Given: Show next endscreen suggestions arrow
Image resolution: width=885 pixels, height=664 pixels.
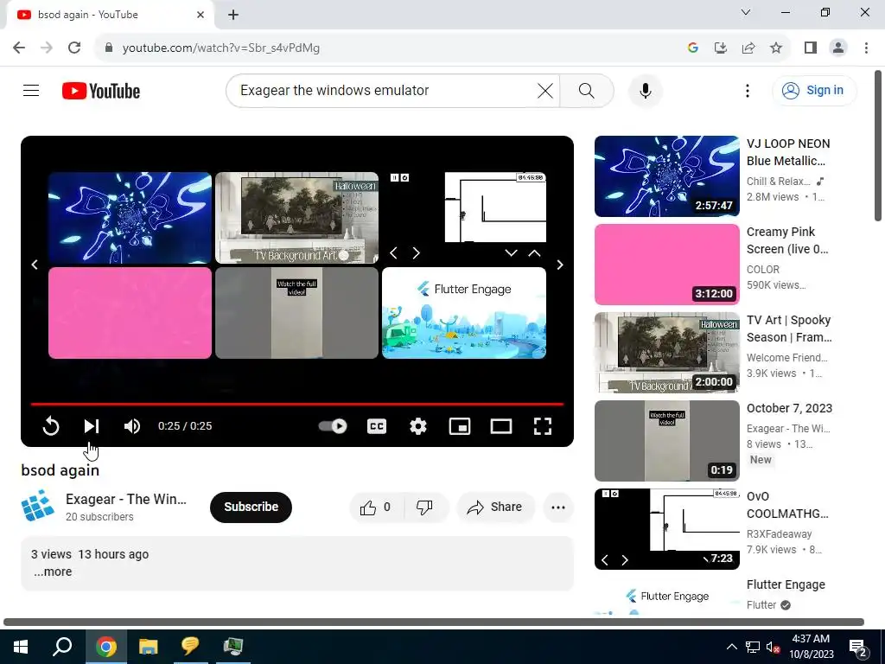Looking at the screenshot, I should (560, 265).
